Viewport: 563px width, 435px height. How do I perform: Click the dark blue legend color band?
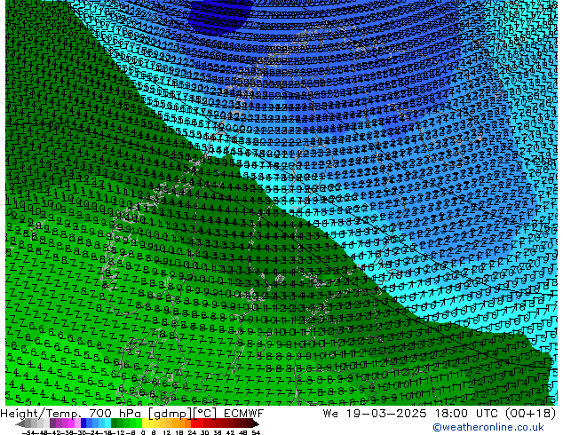pos(83,423)
